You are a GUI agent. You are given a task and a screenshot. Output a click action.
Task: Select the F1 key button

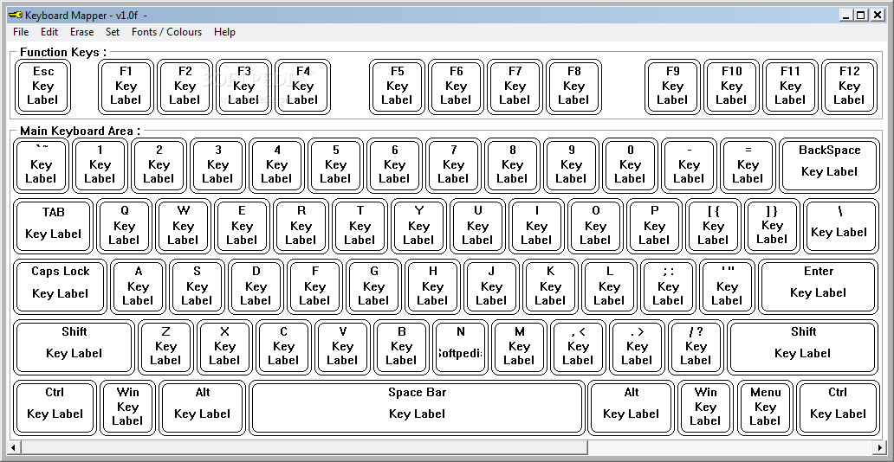tap(126, 87)
